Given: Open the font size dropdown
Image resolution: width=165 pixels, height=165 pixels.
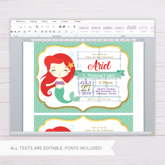Looking at the screenshot, I should pyautogui.click(x=18, y=27).
